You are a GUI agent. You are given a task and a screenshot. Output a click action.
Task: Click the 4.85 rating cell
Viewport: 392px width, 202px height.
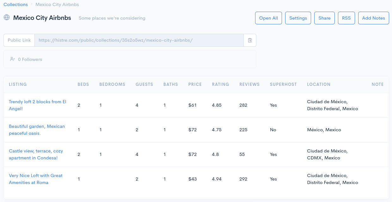[x=217, y=105]
